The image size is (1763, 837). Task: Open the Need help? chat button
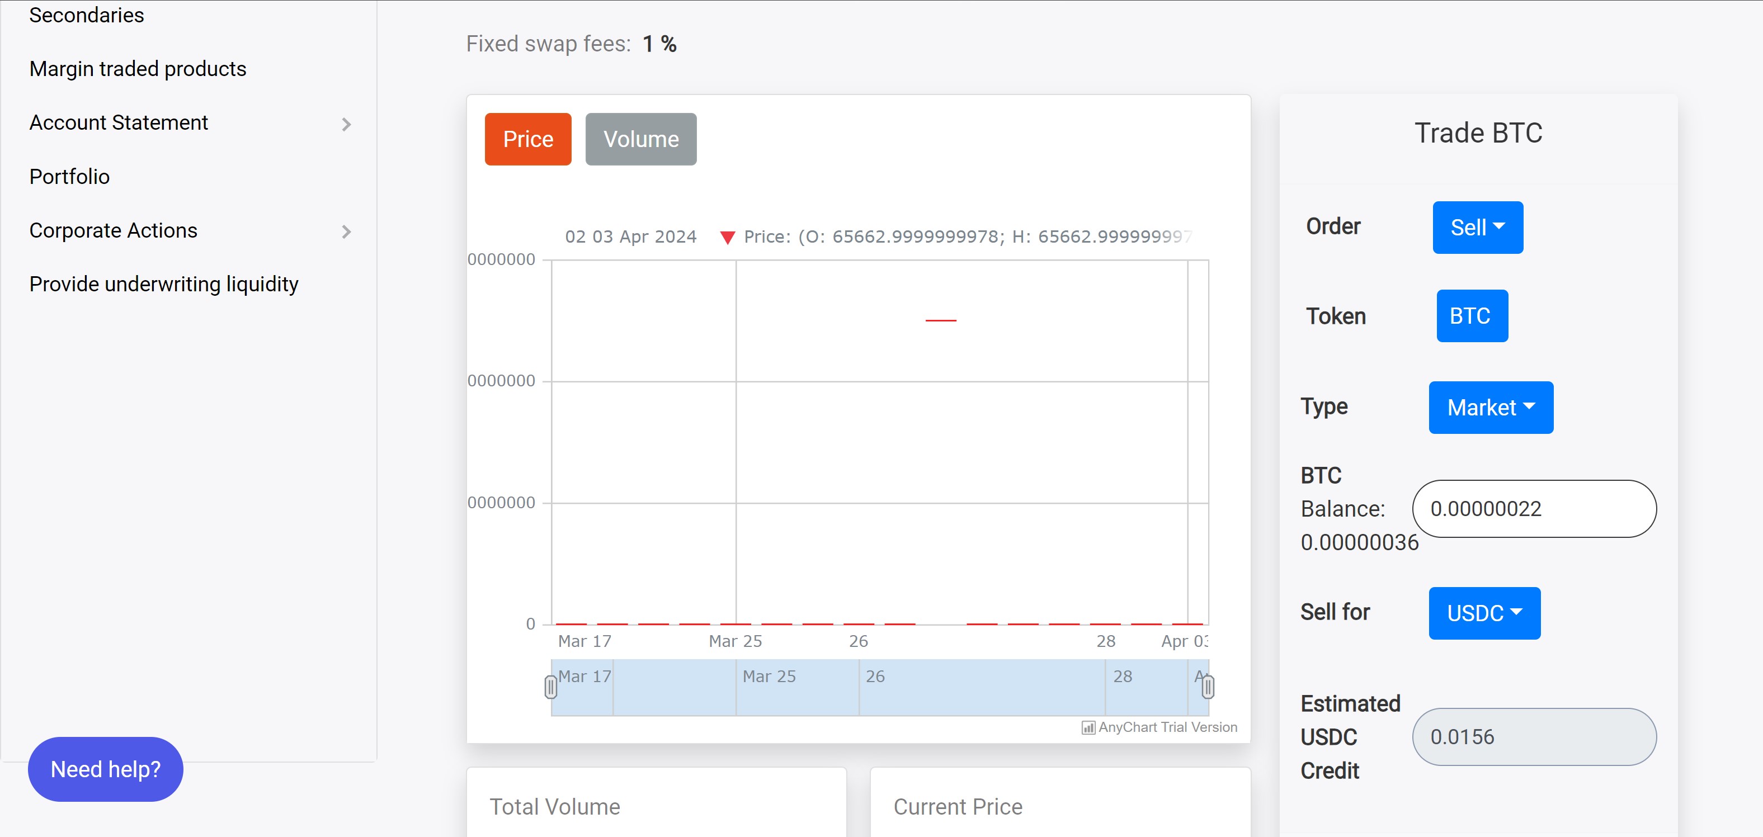coord(105,769)
